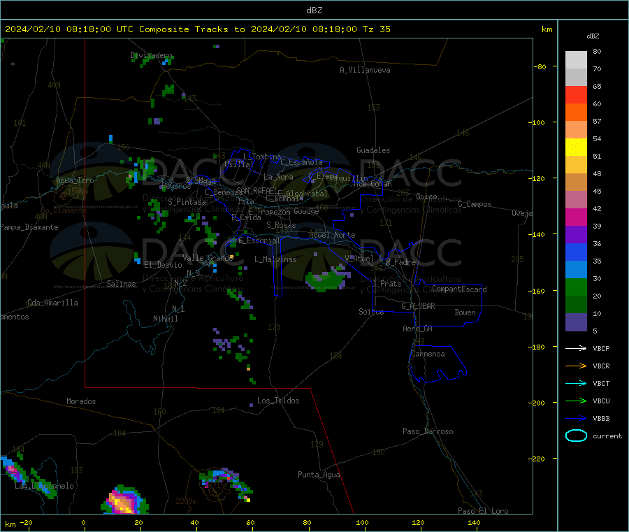Click the Soitue map label

click(x=371, y=312)
